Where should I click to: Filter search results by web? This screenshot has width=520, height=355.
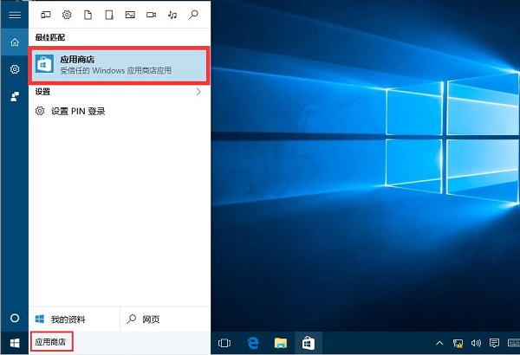coord(193,15)
